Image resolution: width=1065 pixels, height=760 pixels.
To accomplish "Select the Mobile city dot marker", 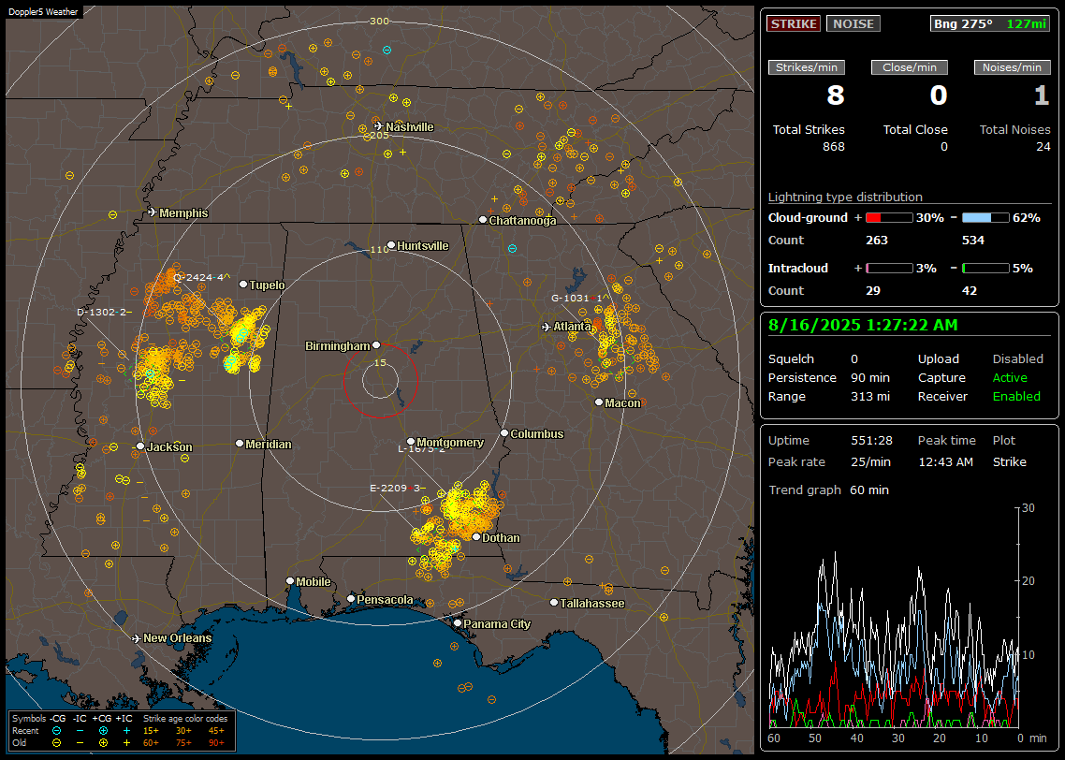I will 290,581.
